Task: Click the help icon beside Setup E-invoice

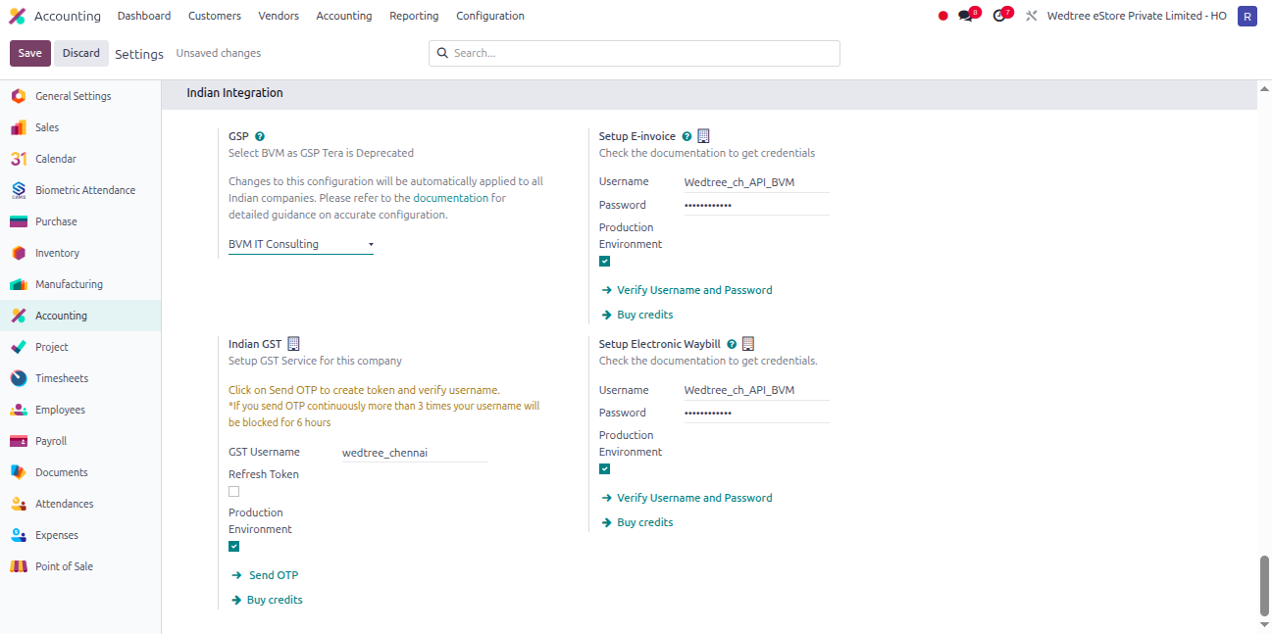Action: (x=687, y=136)
